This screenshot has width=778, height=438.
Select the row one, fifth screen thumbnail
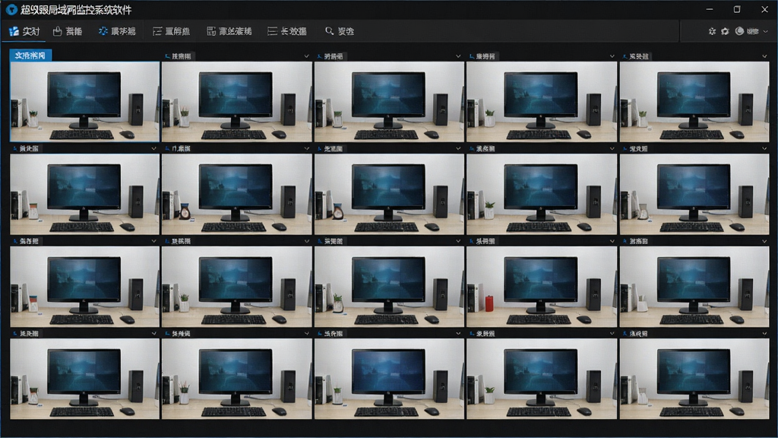(694, 102)
